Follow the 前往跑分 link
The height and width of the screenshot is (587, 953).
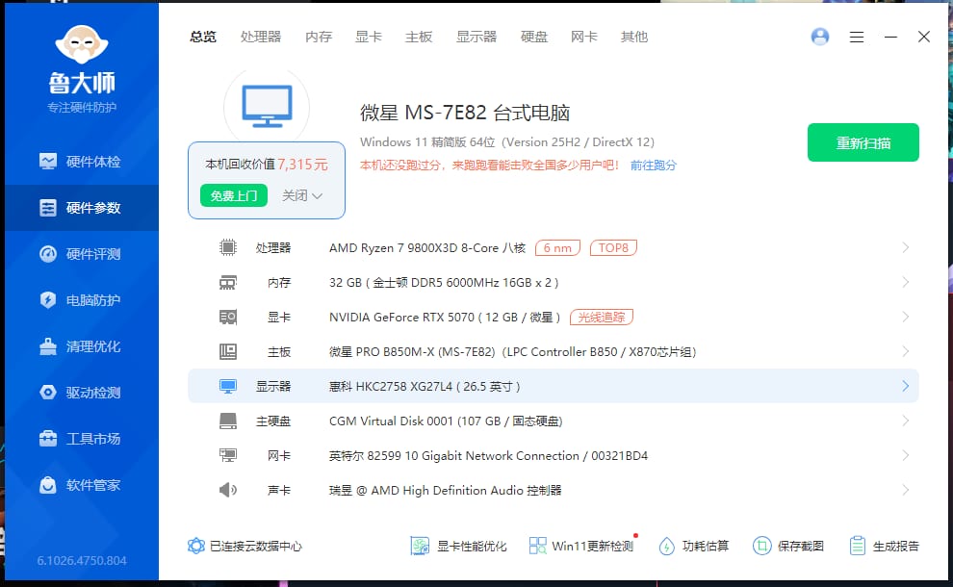pyautogui.click(x=654, y=166)
